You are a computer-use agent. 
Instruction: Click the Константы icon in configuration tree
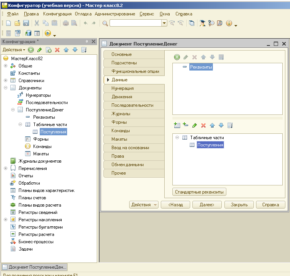(x=13, y=73)
